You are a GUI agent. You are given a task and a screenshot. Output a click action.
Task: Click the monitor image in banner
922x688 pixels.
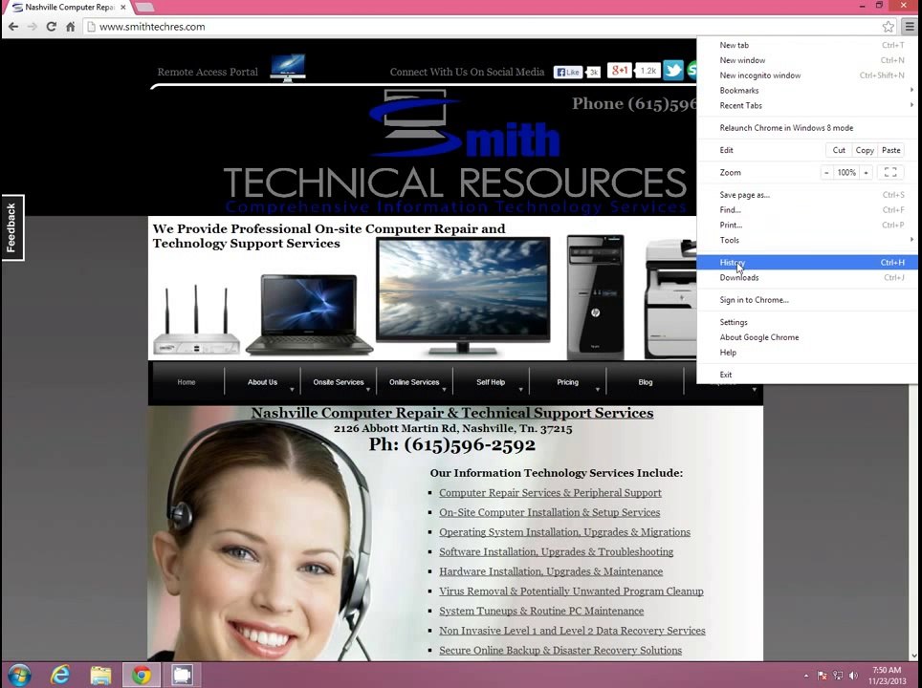(463, 296)
